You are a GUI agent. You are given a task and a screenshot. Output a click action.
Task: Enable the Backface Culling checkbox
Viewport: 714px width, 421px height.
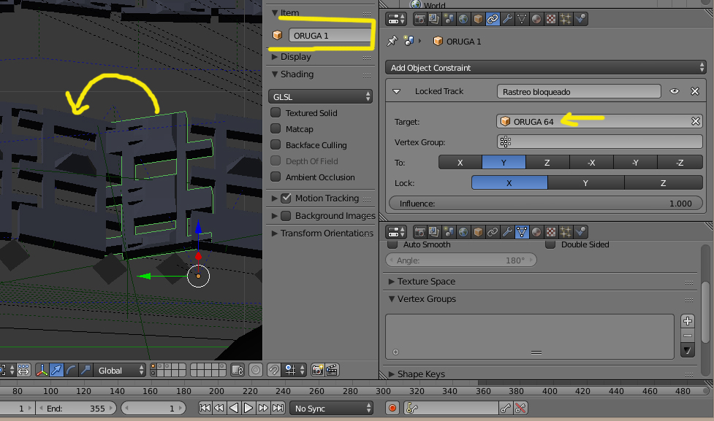coord(276,144)
